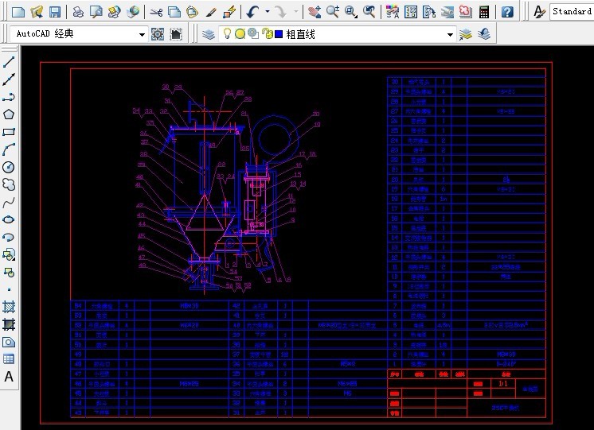Click the Undo button
Screen dimensions: 594x430
pyautogui.click(x=252, y=12)
